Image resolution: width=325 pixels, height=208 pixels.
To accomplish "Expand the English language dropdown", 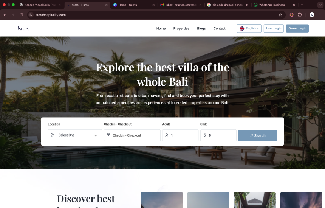I will [x=249, y=28].
